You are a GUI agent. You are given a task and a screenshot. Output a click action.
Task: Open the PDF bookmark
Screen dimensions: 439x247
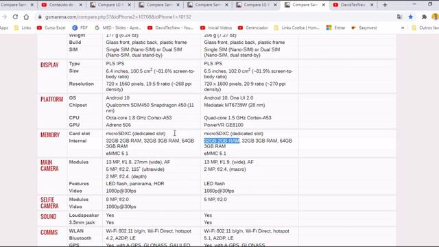point(80,27)
